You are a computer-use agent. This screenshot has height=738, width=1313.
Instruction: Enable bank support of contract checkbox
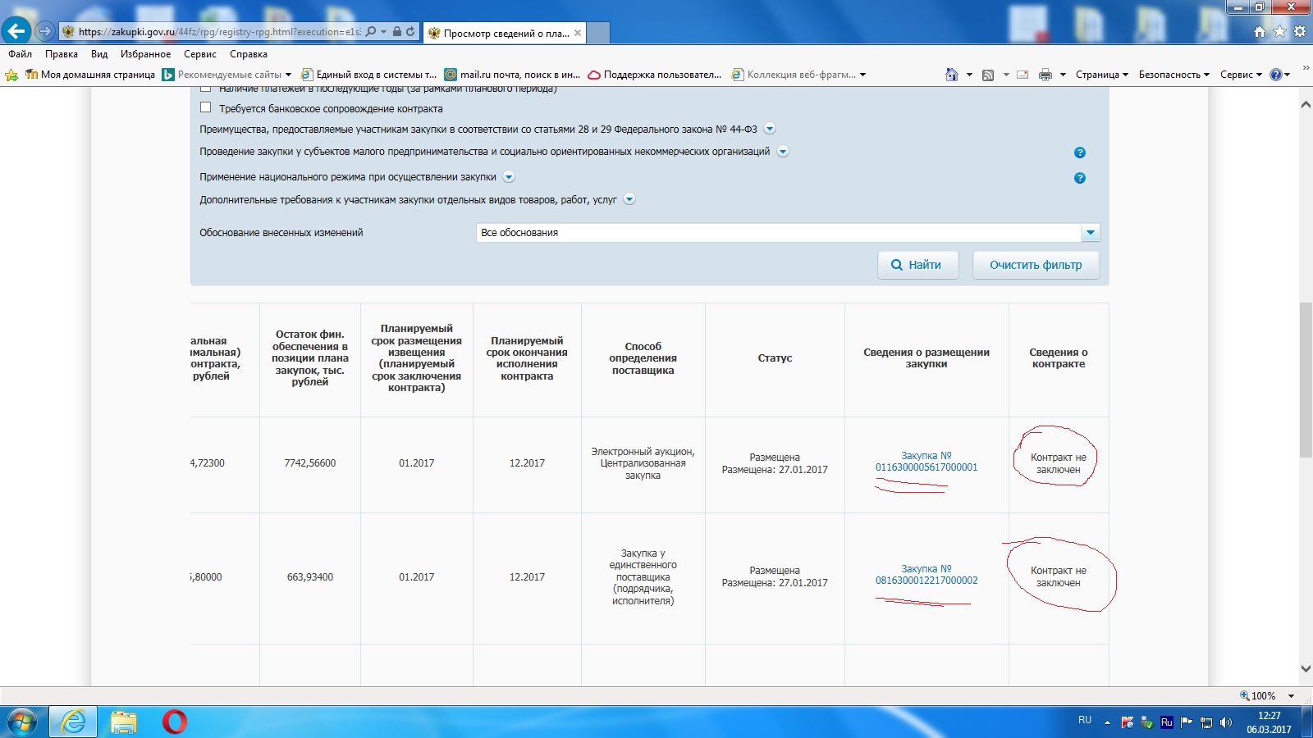206,107
